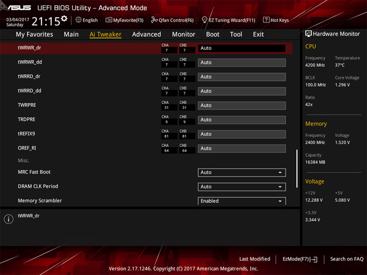This screenshot has width=367, height=275.
Task: Select the TWRPRE setting label
Action: click(x=27, y=105)
